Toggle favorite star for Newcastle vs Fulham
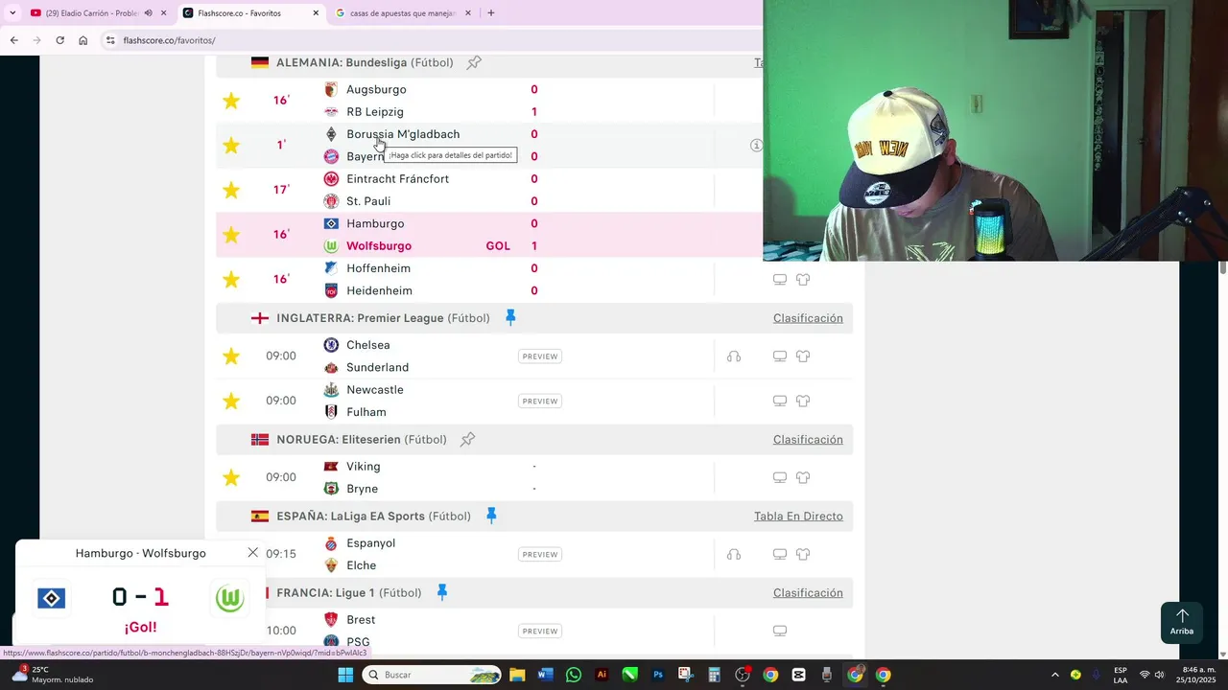 coord(231,402)
